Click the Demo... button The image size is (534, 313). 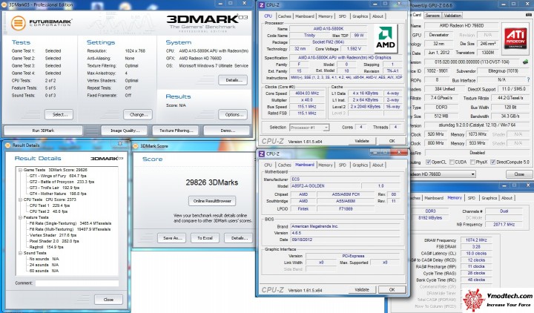228,131
